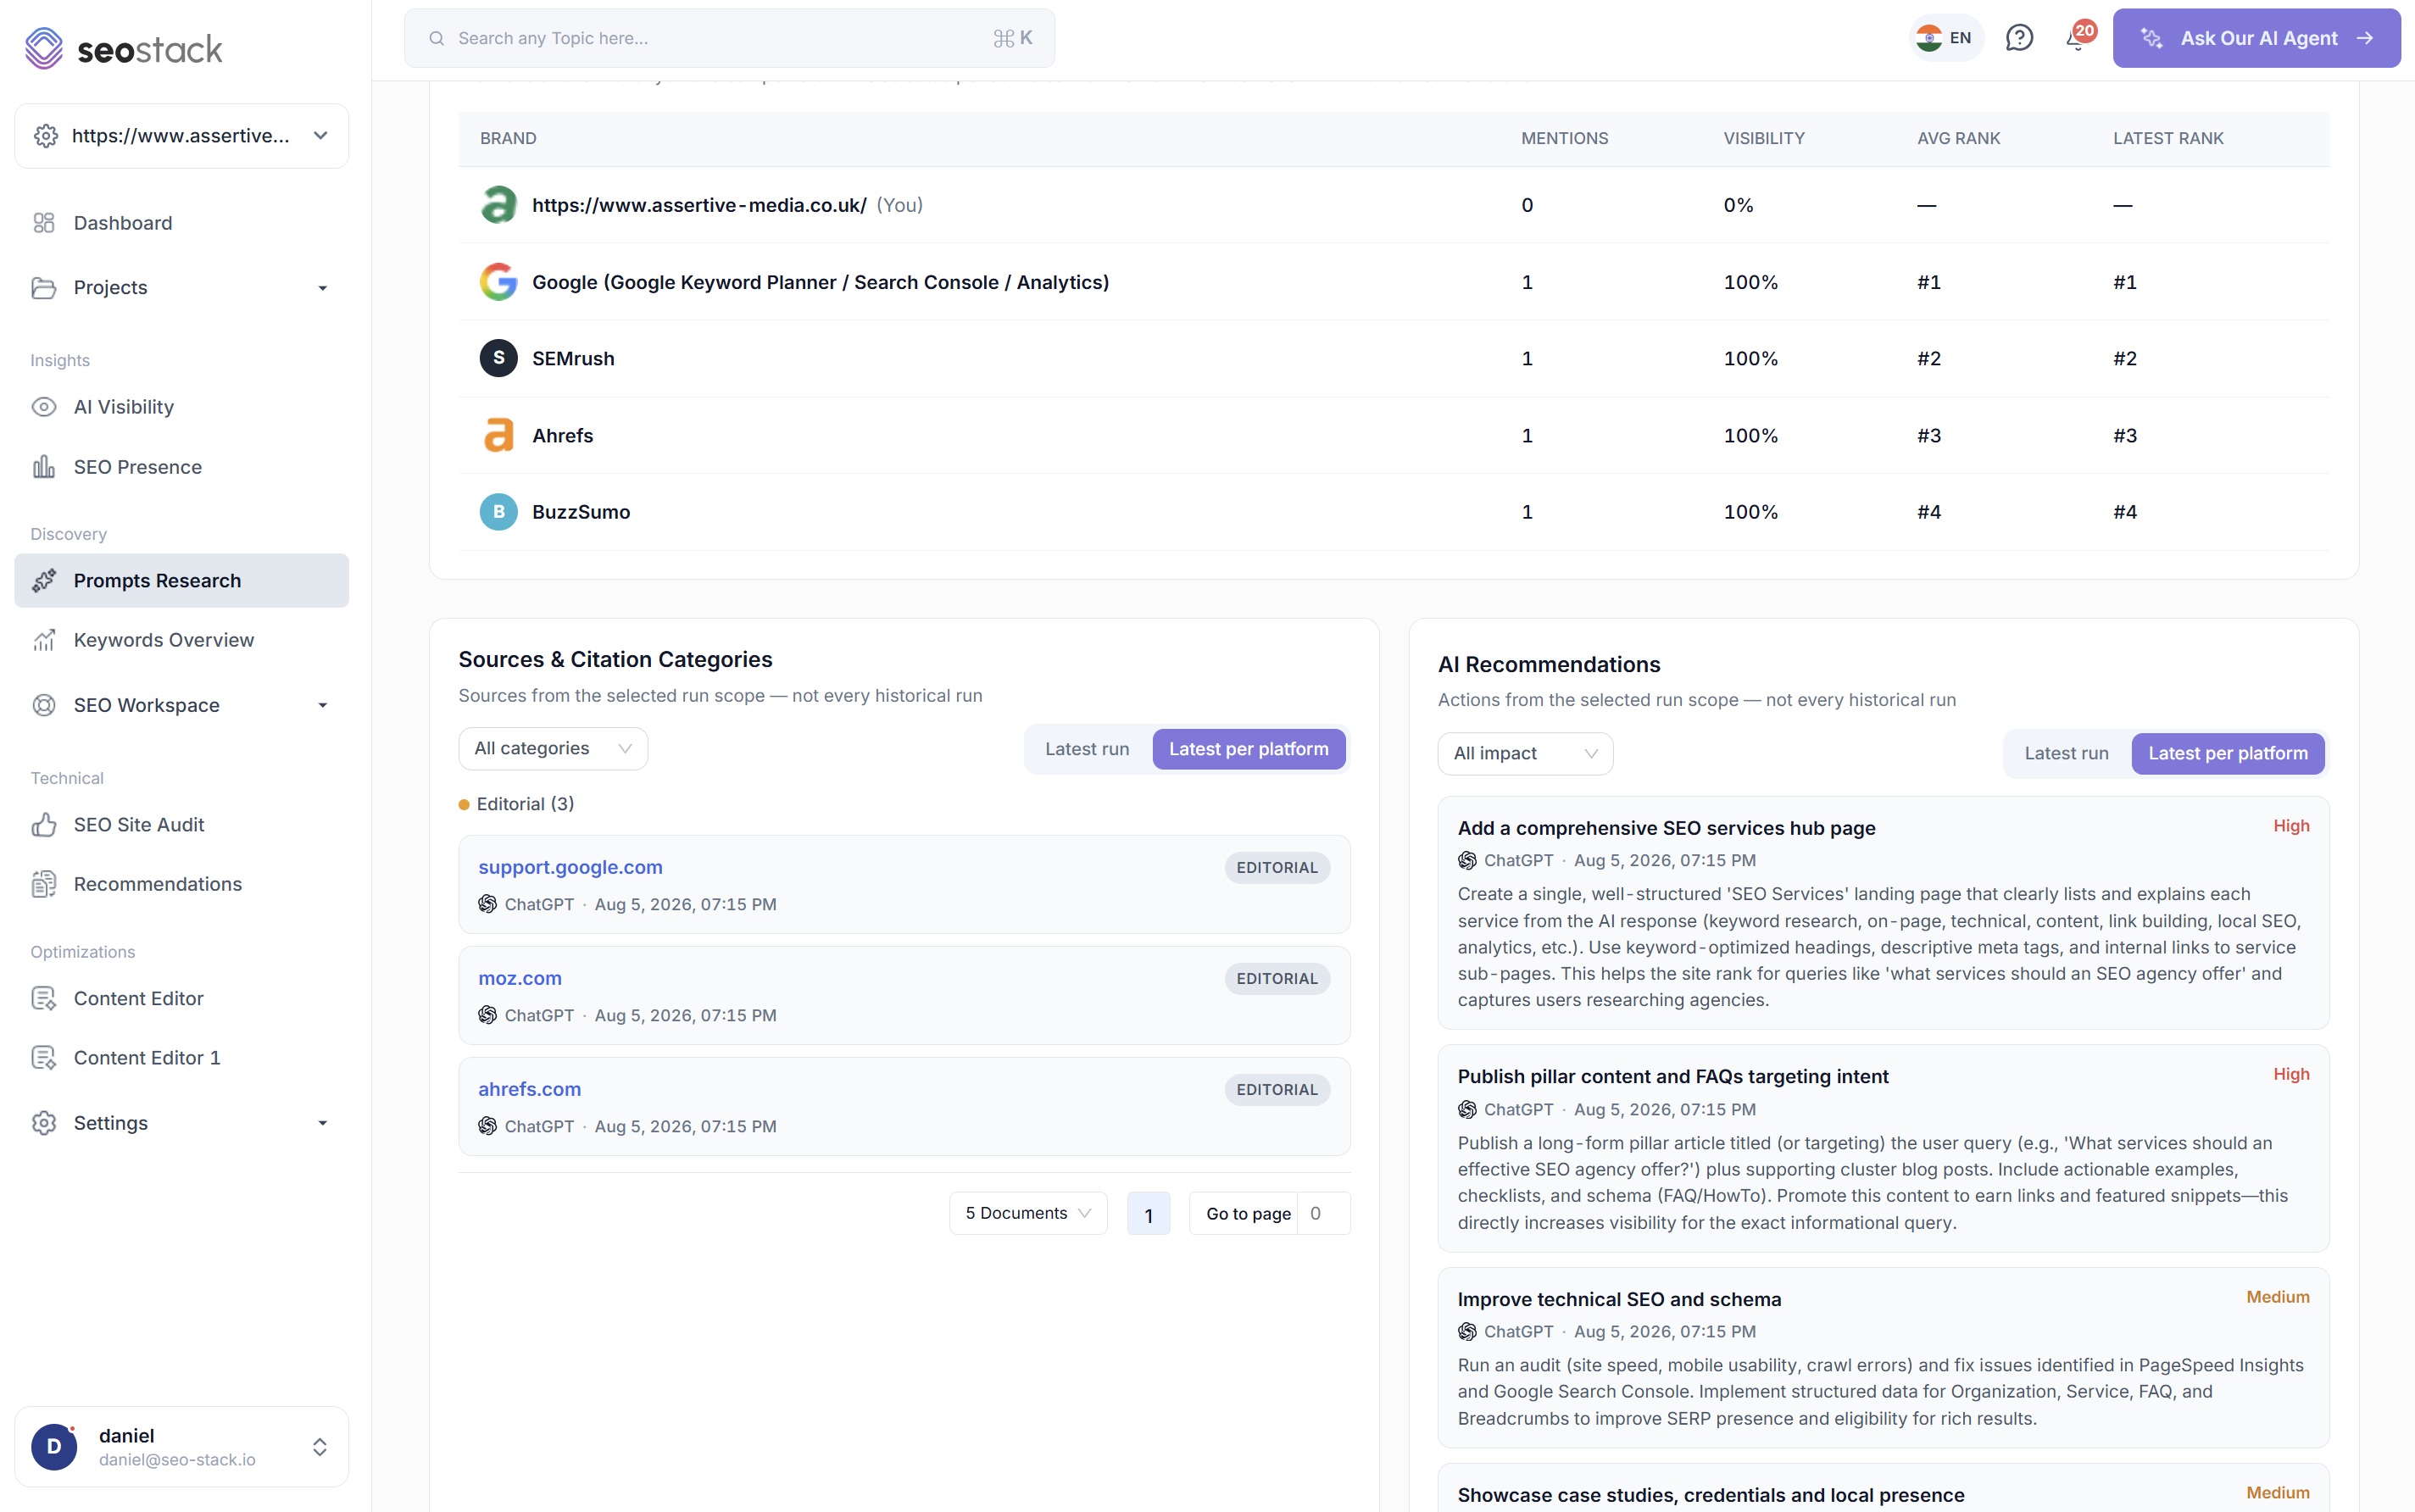Screen dimensions: 2415x1512
Task: Click the AVG RANK column header
Action: coord(1958,138)
